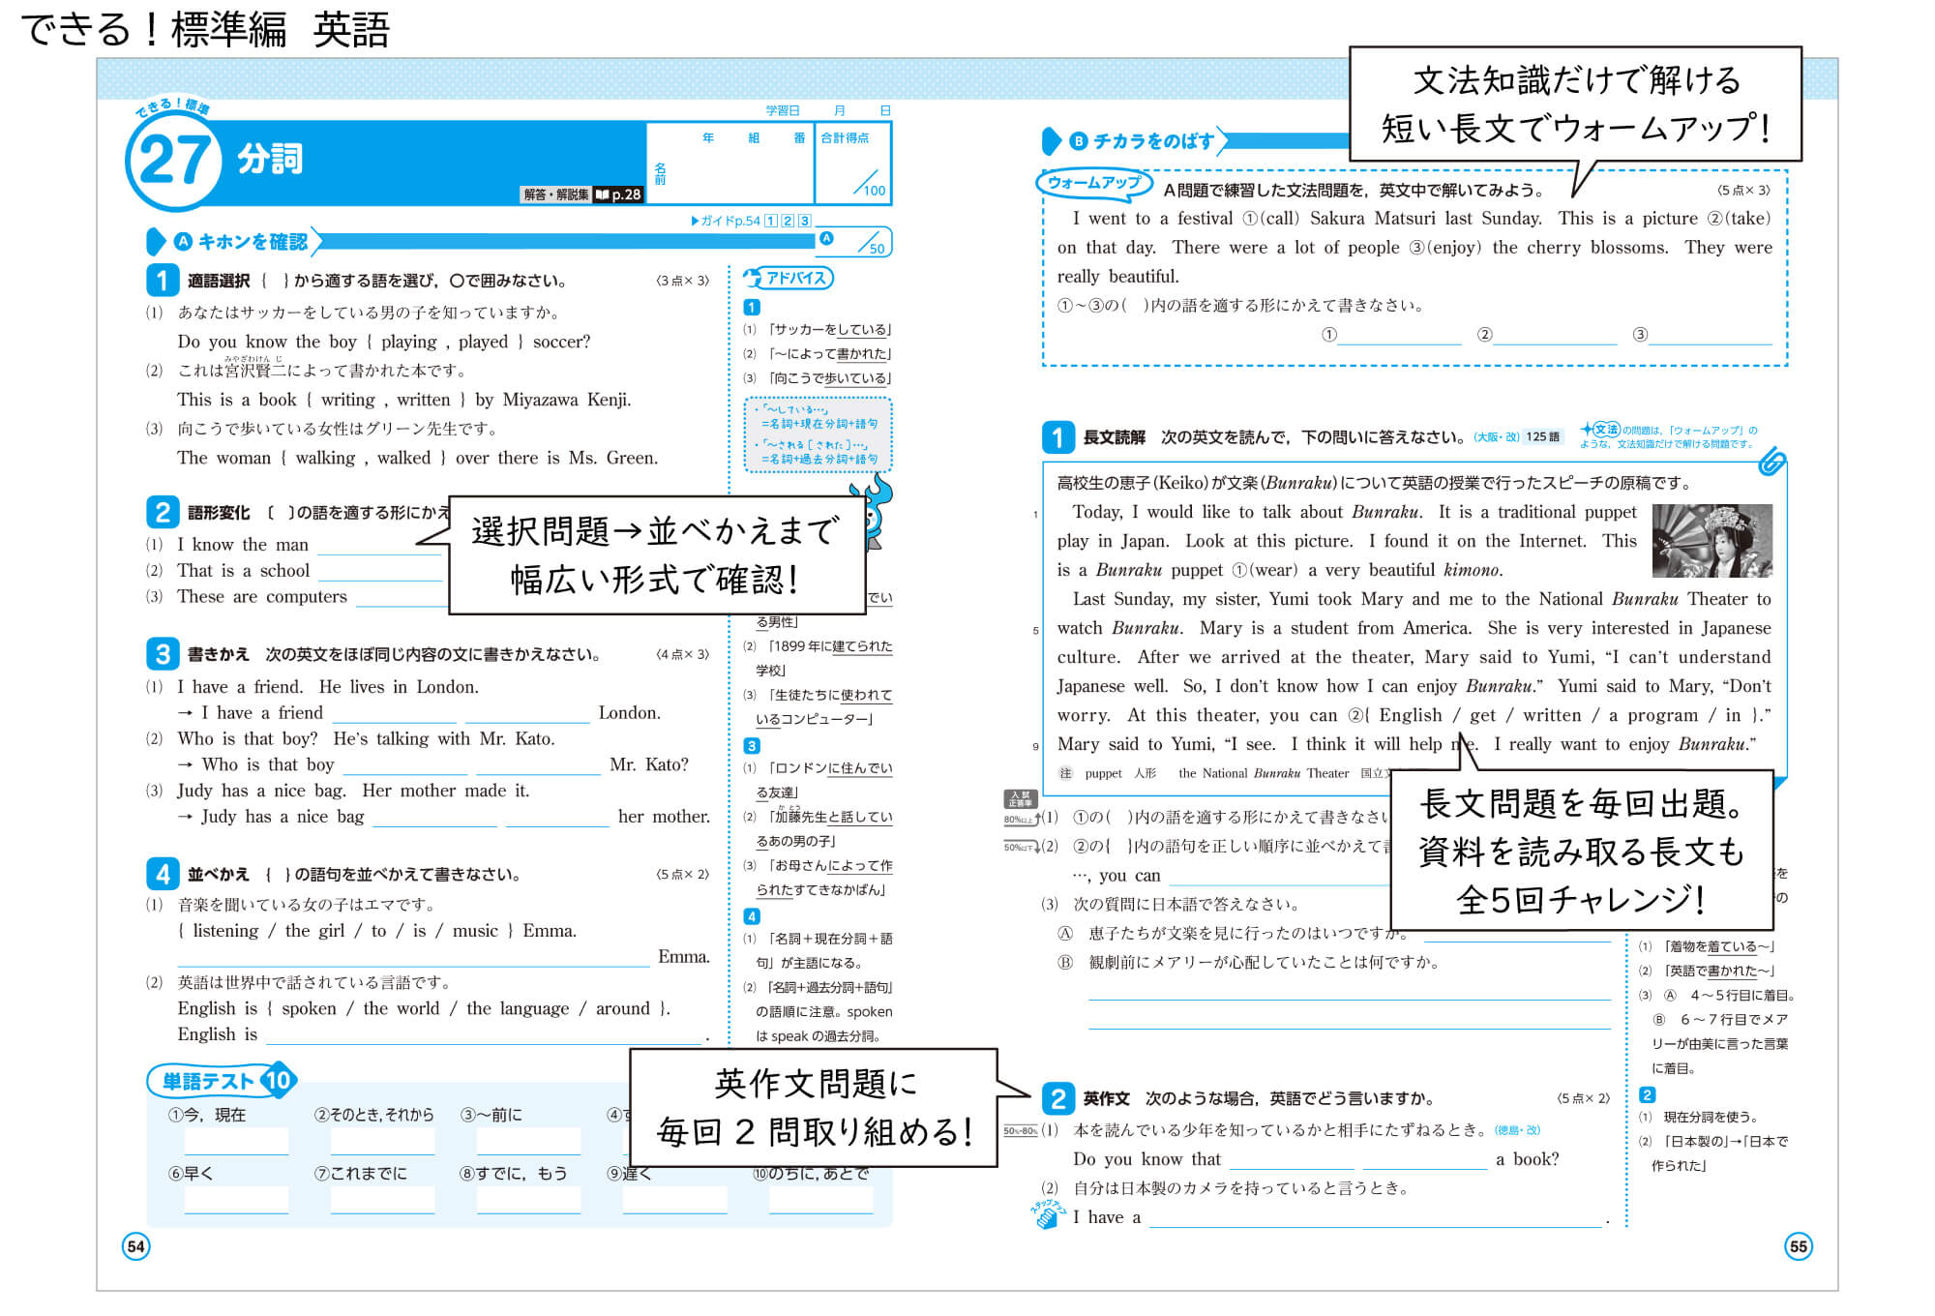Click the blank directly before "a book?"

coord(1424,1161)
